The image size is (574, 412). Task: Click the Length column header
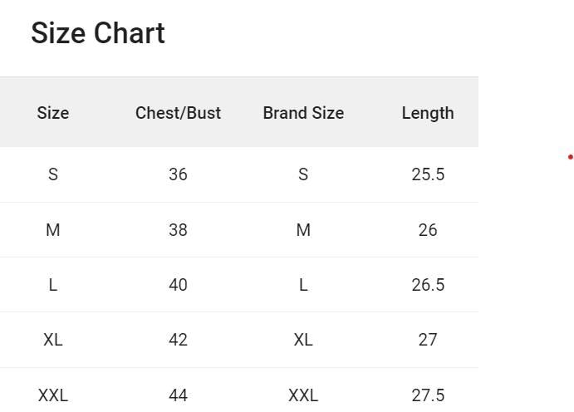428,113
